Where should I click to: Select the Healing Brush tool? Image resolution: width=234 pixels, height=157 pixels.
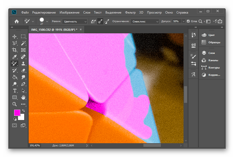click(x=23, y=57)
